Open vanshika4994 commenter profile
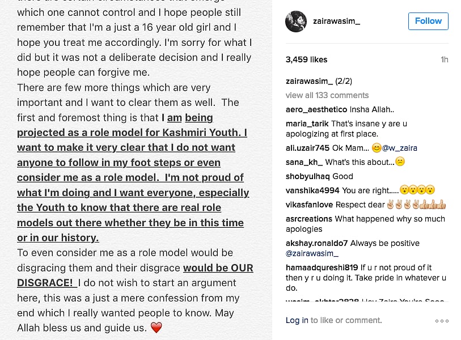 312,190
